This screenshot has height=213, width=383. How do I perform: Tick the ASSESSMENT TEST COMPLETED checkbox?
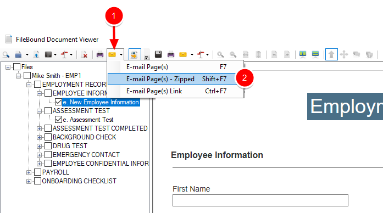[x=48, y=128]
